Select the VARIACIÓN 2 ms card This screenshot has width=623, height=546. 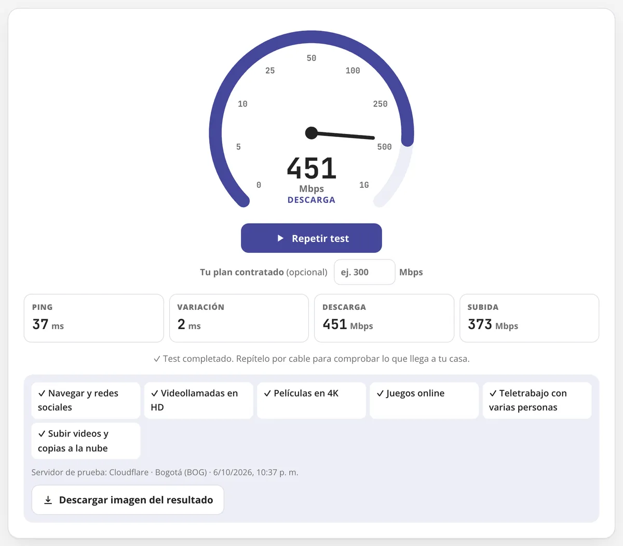point(239,318)
